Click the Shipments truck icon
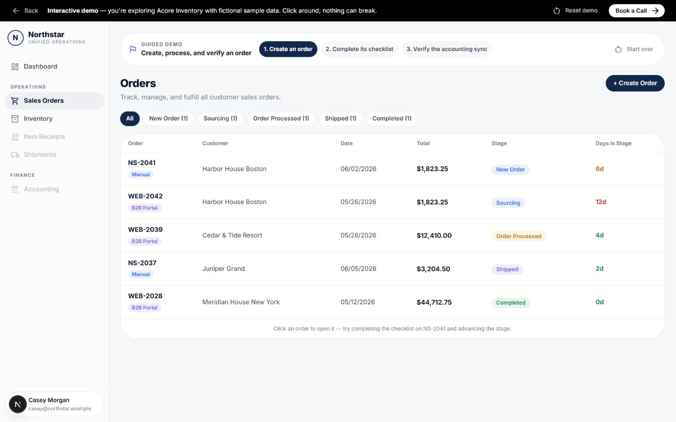 click(15, 155)
